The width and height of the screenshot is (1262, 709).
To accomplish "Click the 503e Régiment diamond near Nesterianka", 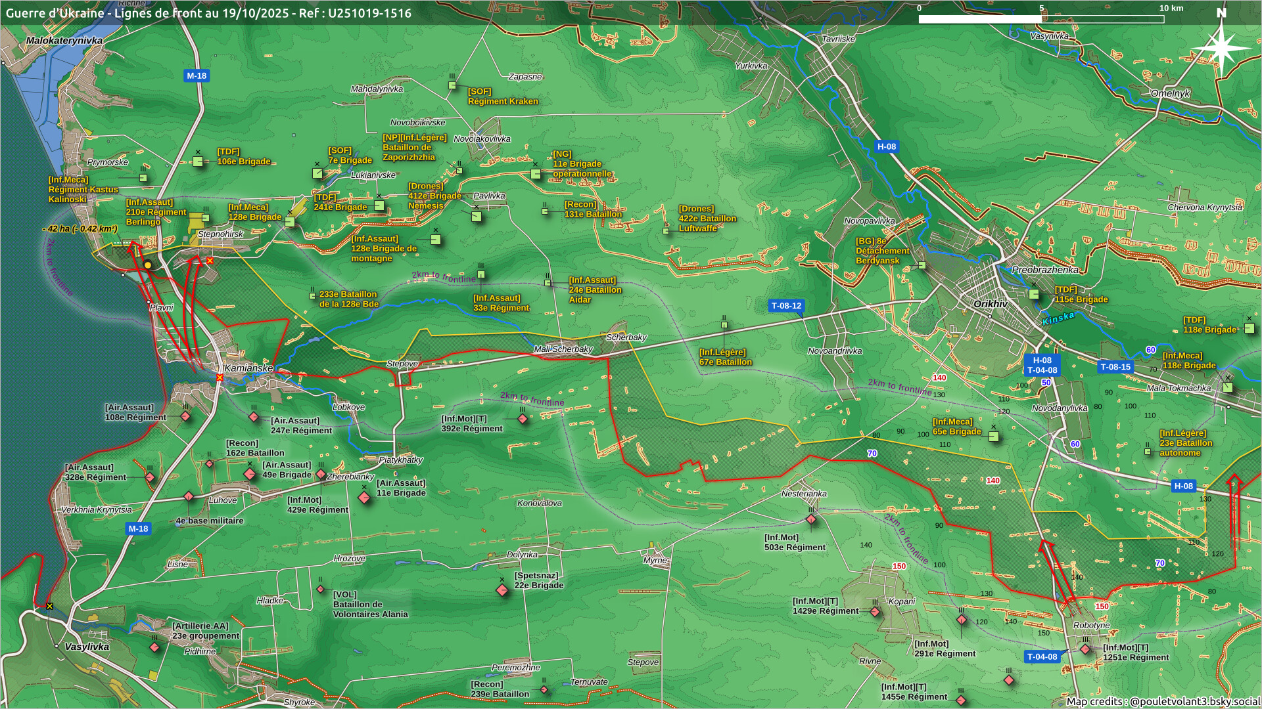I will pyautogui.click(x=811, y=520).
